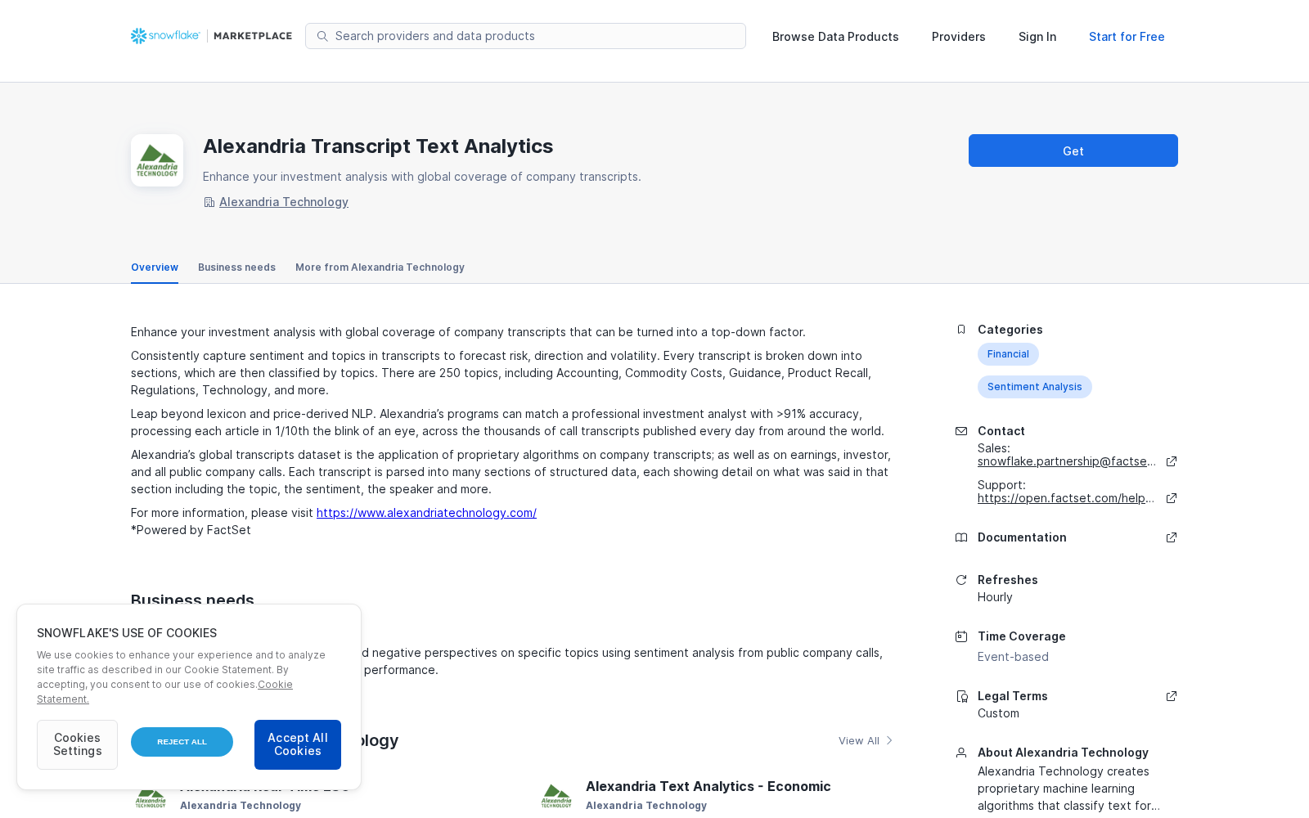Open the More from Alexandria Technology tab
Image resolution: width=1309 pixels, height=818 pixels.
tap(380, 267)
